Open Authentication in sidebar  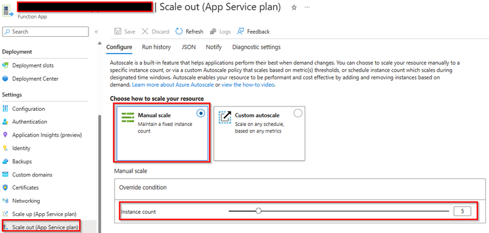pyautogui.click(x=30, y=122)
